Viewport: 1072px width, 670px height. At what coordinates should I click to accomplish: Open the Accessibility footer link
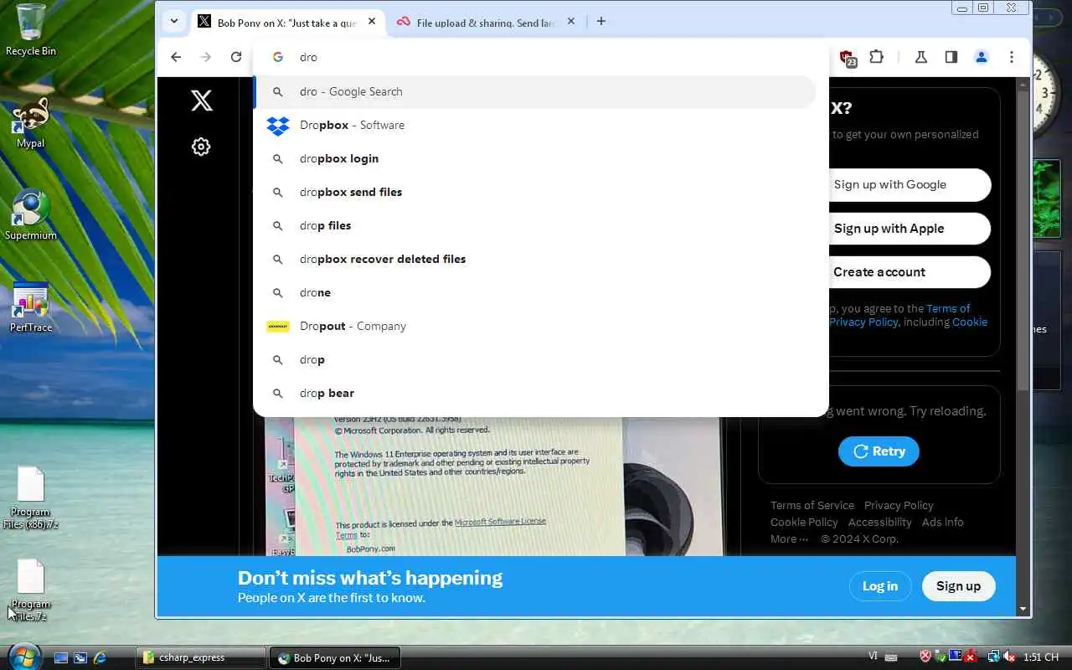pos(879,522)
